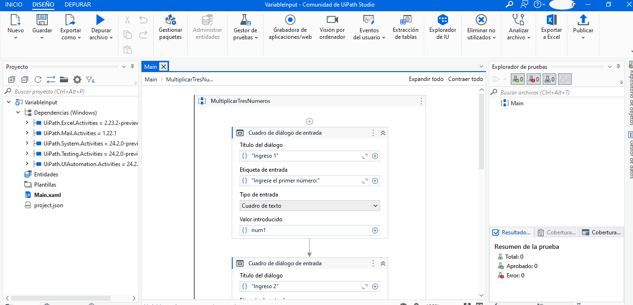Pin the Proyecto panel
633x305 pixels.
coord(132,67)
